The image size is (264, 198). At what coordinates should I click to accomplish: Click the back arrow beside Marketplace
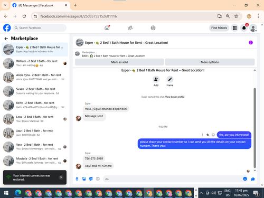(6, 39)
